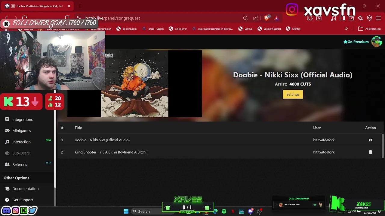Image resolution: width=385 pixels, height=216 pixels.
Task: Open the Brave Wallet icon
Action: tap(351, 18)
